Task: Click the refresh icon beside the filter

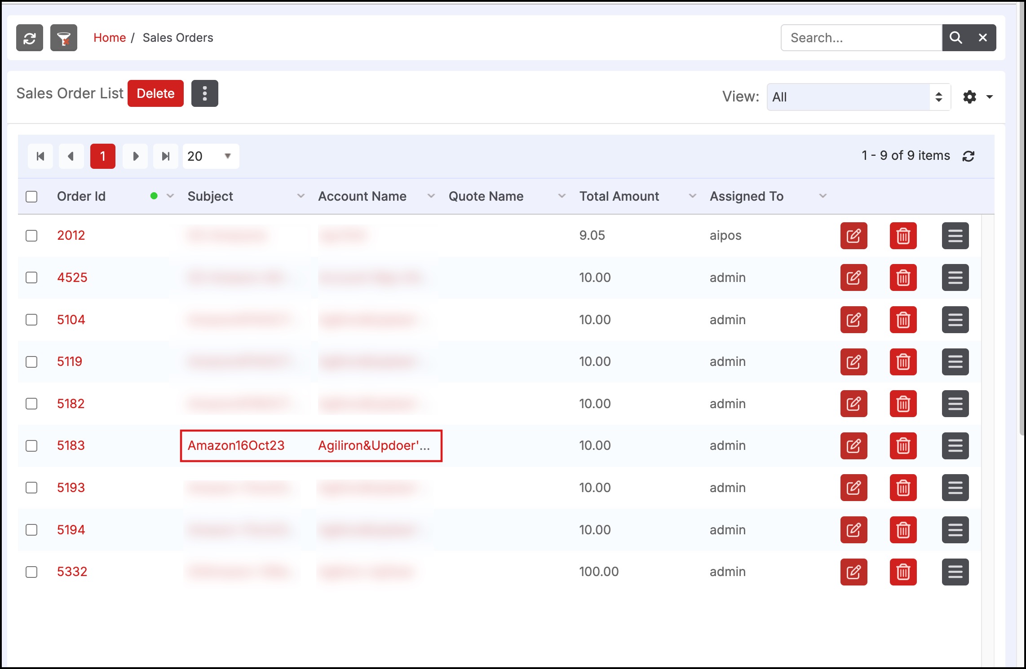Action: pyautogui.click(x=30, y=38)
